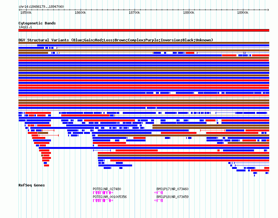Click the DGV Structural Variants track title

(x=116, y=40)
